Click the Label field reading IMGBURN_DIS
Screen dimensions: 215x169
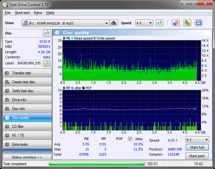tap(29, 63)
